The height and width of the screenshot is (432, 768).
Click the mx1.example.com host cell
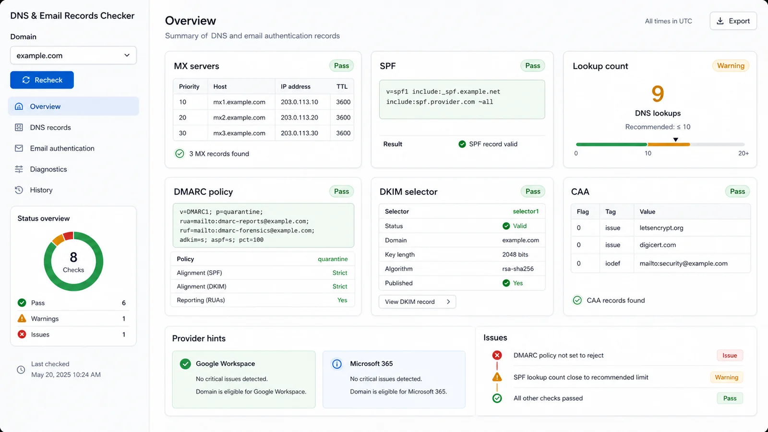(x=240, y=102)
